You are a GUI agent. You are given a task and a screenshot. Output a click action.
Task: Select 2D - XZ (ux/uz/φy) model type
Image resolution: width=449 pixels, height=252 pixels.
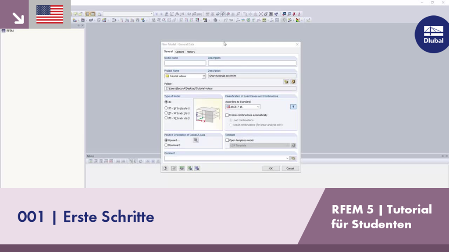pos(166,113)
